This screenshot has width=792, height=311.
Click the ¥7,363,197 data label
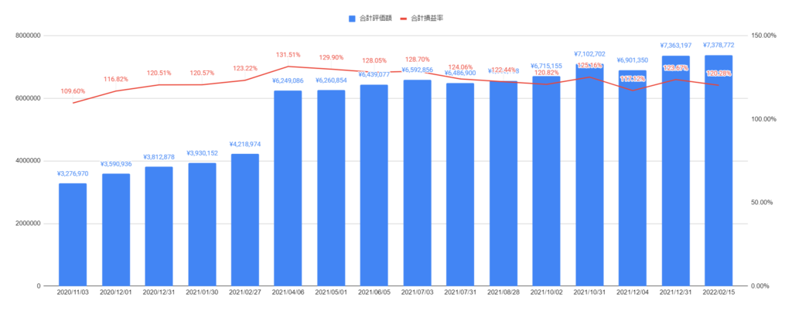click(676, 46)
